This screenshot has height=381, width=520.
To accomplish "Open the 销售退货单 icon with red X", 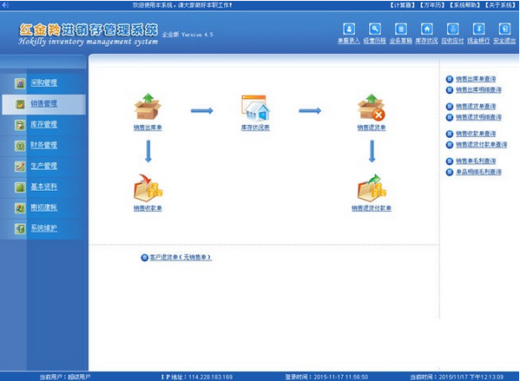I will coord(372,107).
